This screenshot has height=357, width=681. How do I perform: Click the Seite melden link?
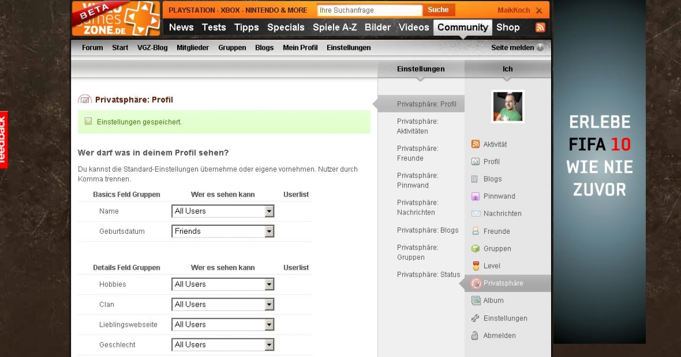[x=512, y=48]
